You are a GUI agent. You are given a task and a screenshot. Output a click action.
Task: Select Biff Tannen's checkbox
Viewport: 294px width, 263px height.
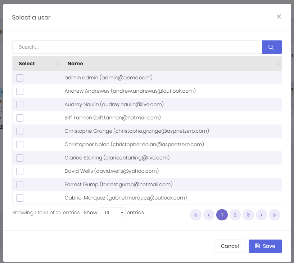tap(20, 118)
